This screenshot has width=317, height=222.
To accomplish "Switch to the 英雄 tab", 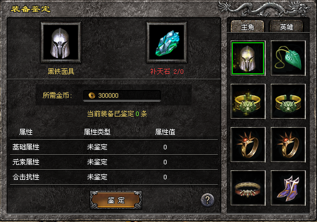I will tap(286, 27).
